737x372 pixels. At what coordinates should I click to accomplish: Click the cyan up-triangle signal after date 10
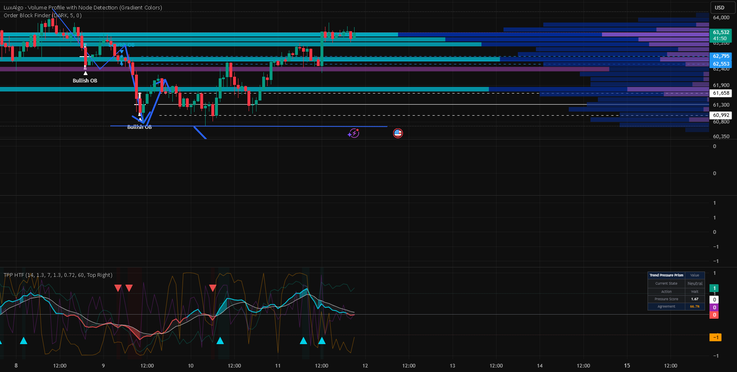coord(220,340)
